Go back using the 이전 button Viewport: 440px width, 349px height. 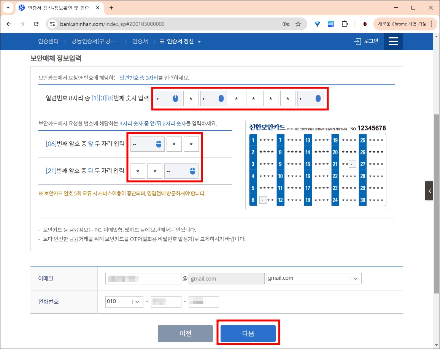(x=185, y=333)
